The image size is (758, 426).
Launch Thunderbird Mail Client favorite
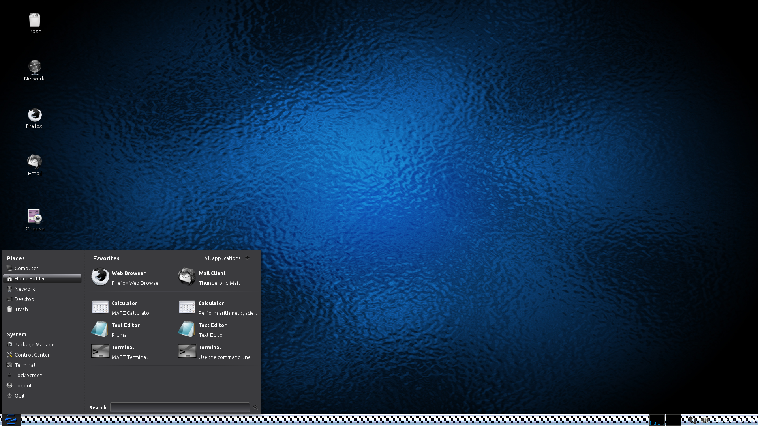point(212,278)
